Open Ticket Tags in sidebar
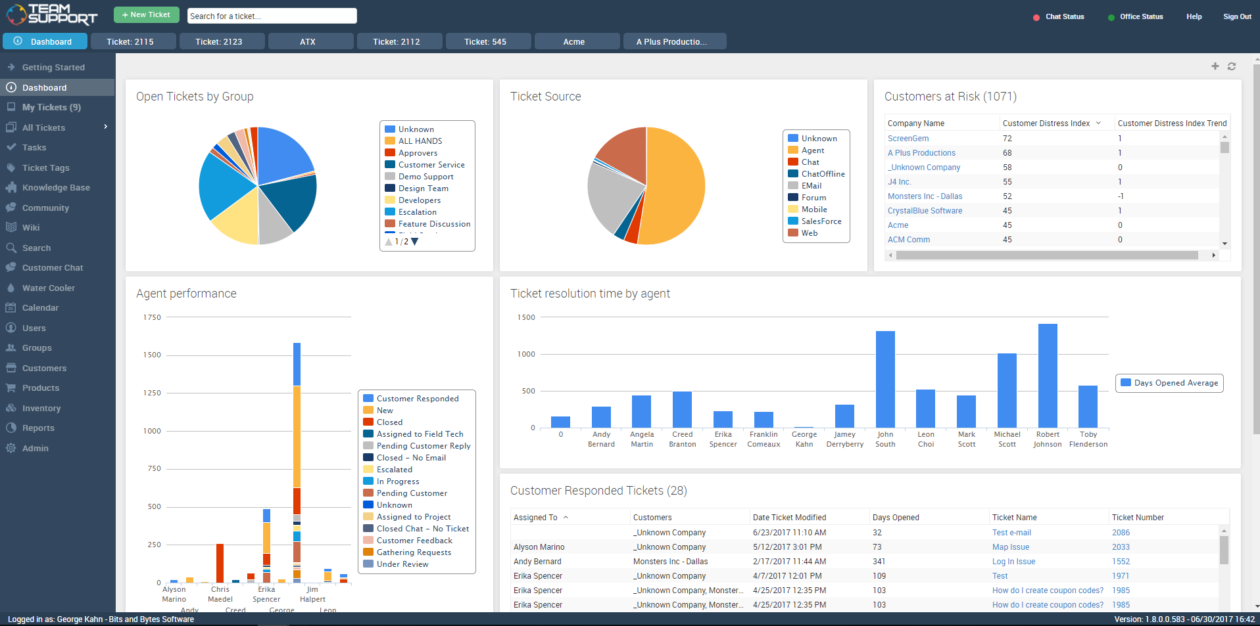Image resolution: width=1260 pixels, height=626 pixels. [45, 168]
